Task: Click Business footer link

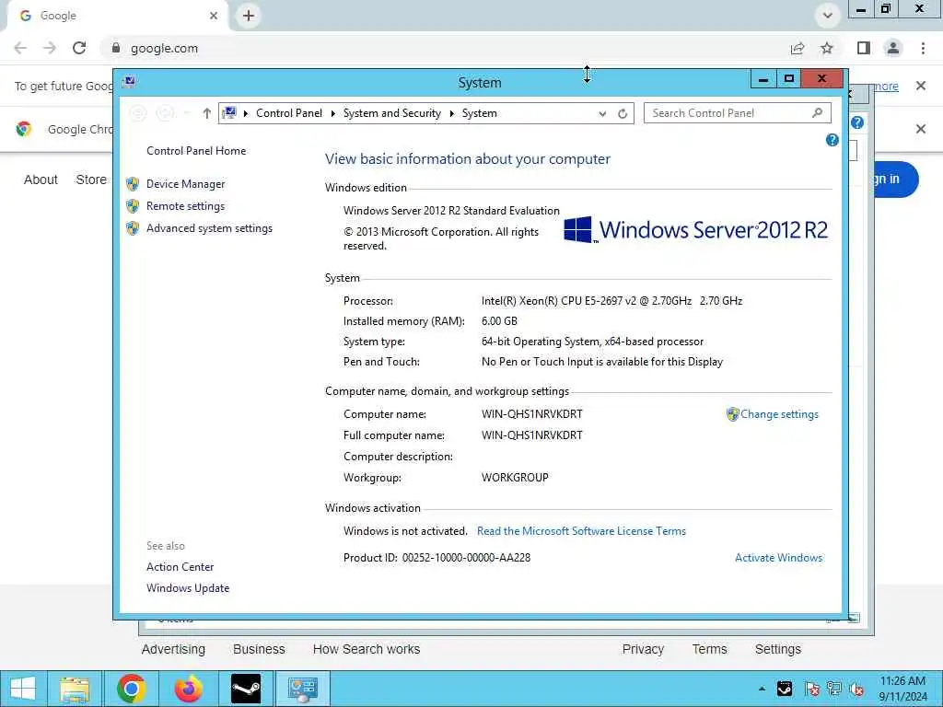Action: (x=259, y=649)
